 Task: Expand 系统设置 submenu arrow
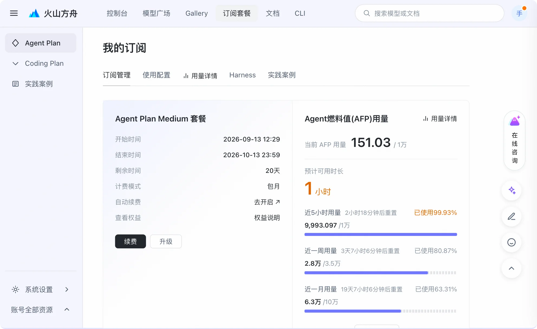tap(67, 289)
